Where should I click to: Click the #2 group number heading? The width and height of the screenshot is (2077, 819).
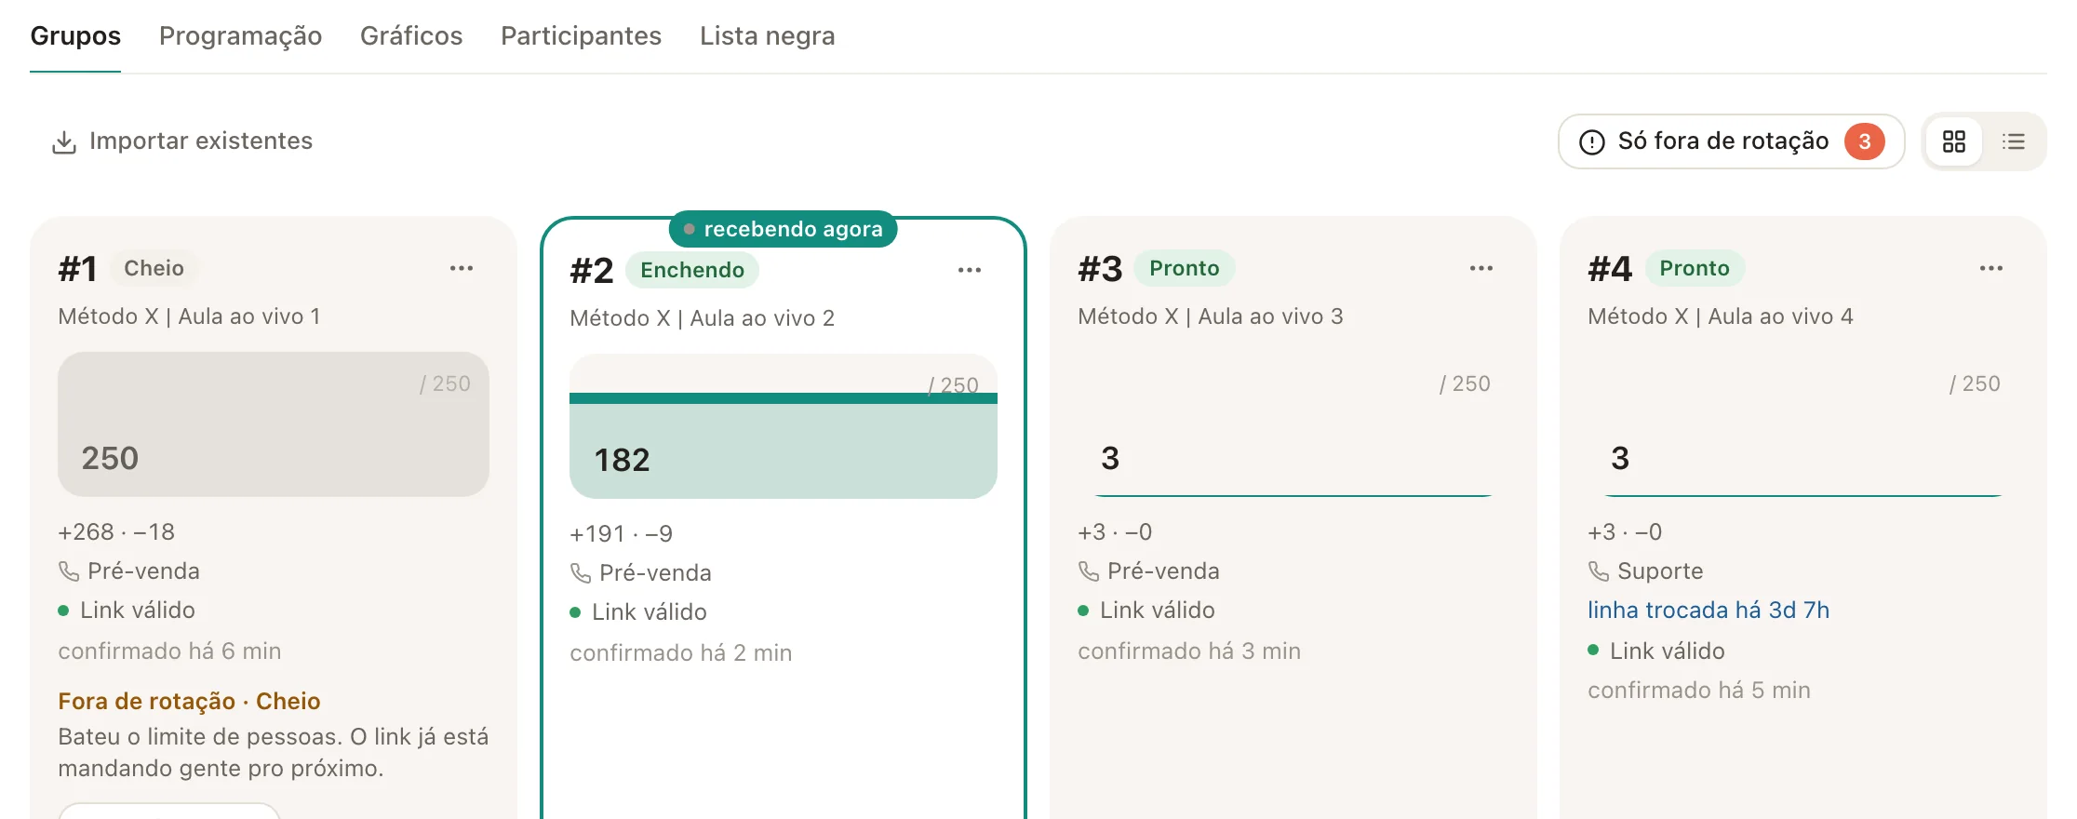592,271
